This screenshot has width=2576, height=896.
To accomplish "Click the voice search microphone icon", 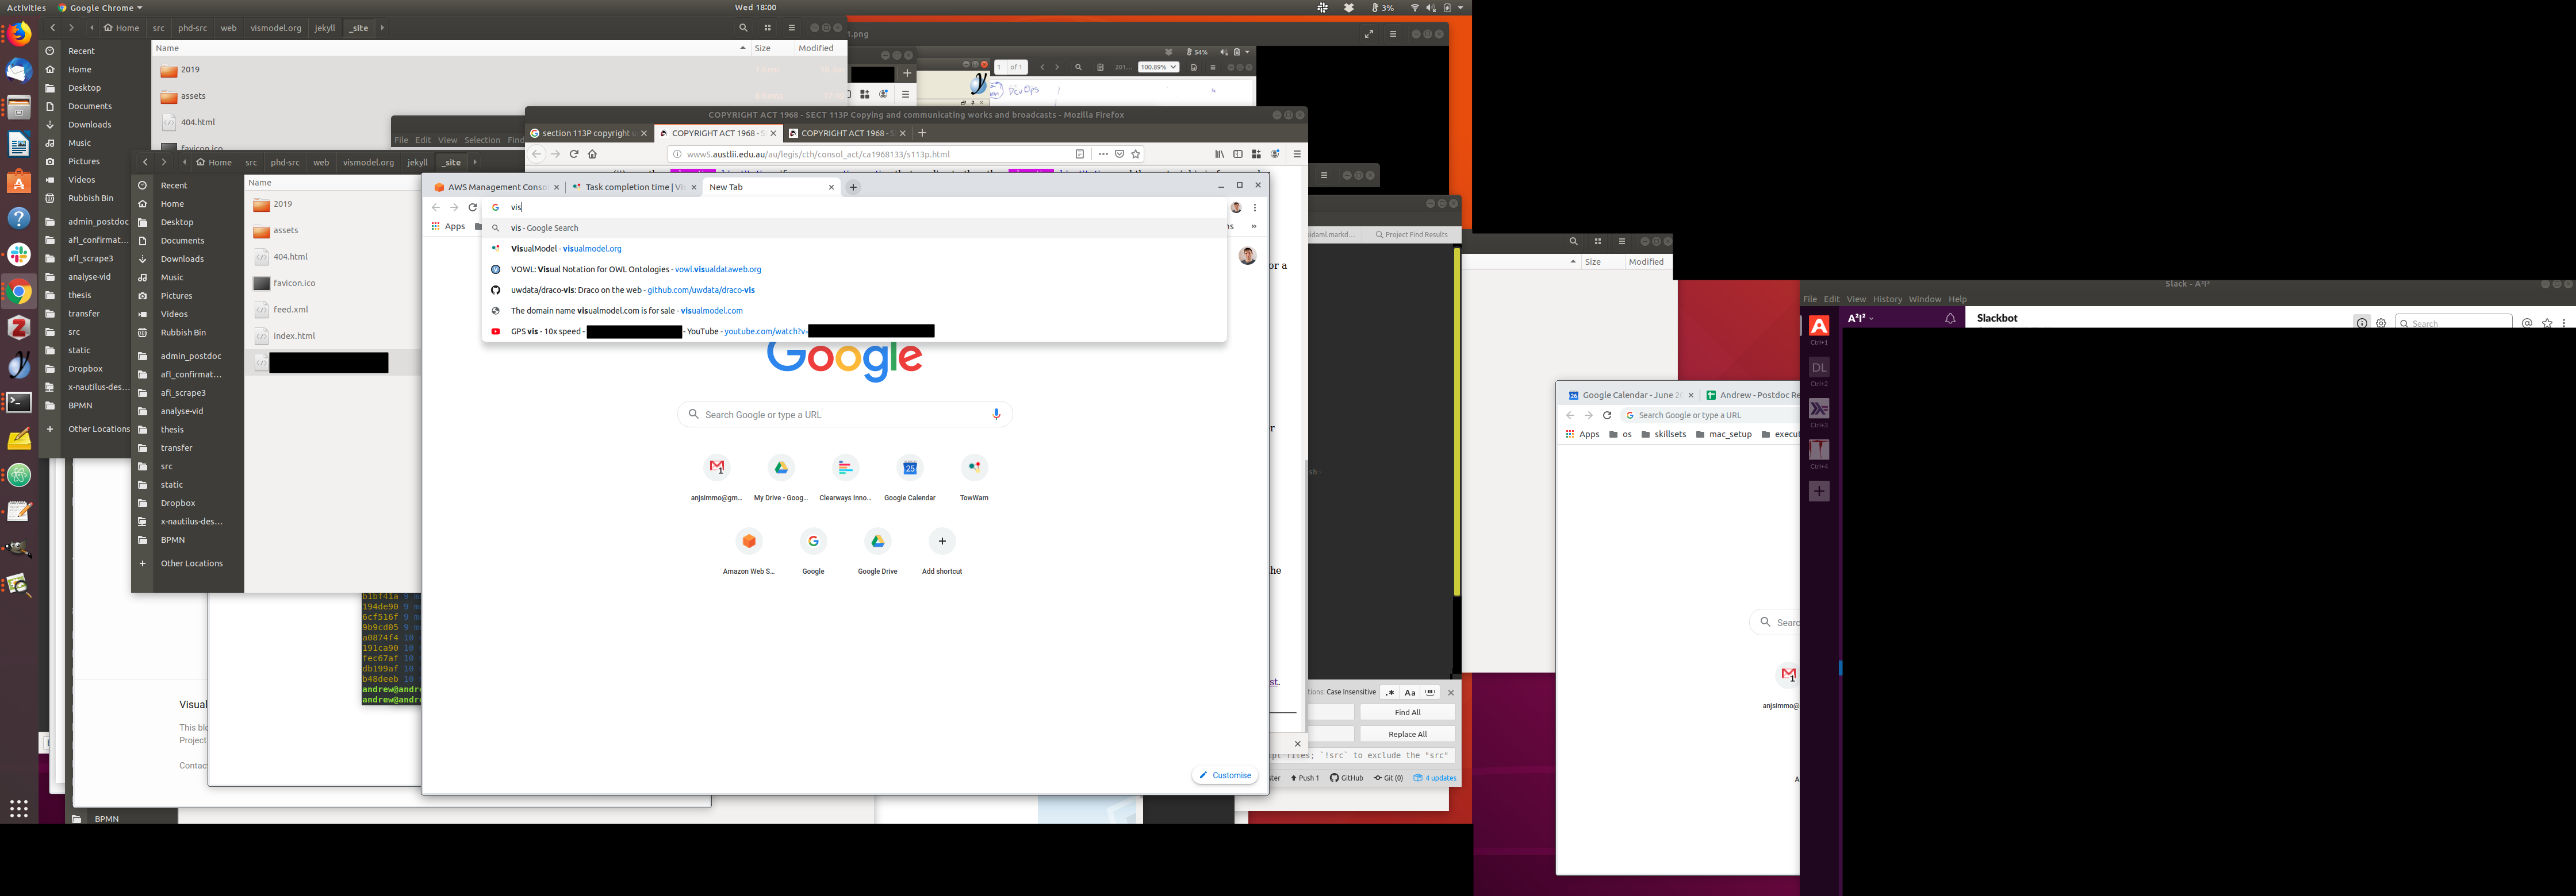I will click(x=996, y=415).
